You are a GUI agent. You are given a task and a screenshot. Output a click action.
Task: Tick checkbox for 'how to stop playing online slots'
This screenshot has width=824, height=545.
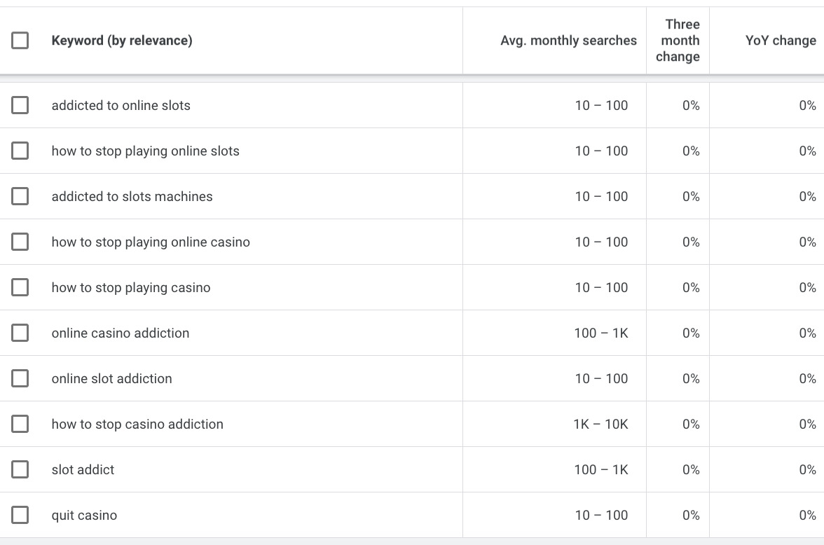20,151
